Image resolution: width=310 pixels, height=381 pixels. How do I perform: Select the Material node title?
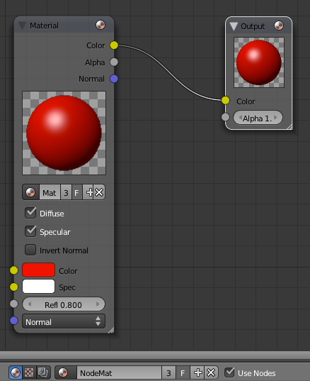44,26
